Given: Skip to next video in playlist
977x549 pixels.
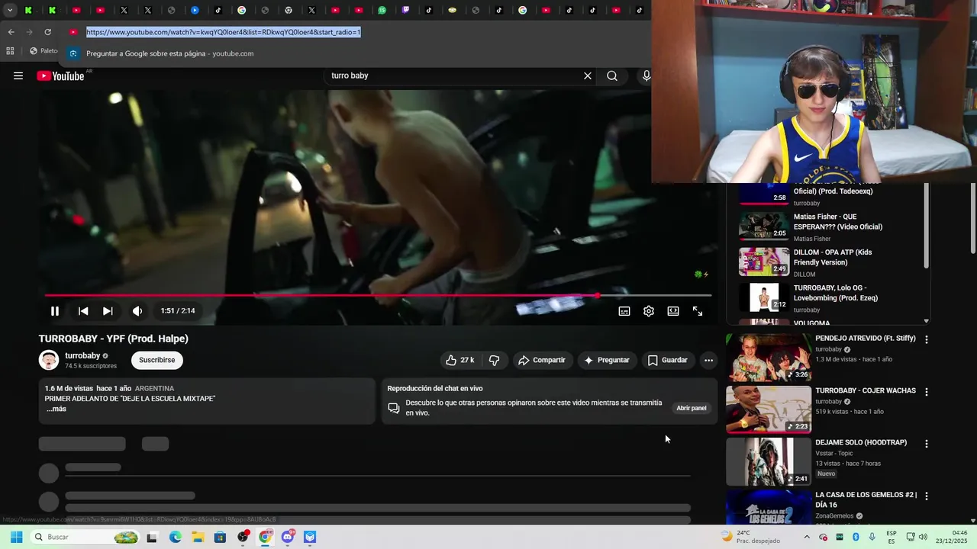Looking at the screenshot, I should [108, 311].
